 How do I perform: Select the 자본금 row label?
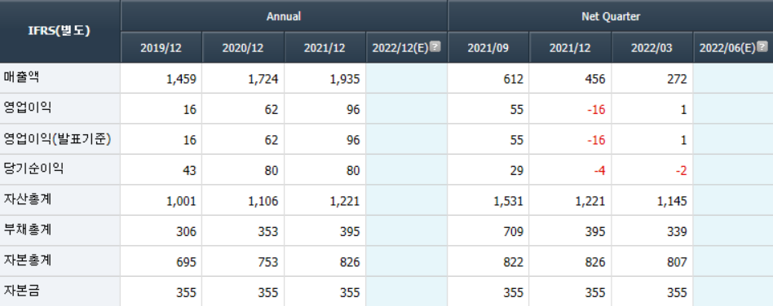click(21, 291)
